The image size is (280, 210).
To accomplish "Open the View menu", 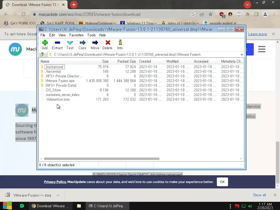I will [x=62, y=35].
